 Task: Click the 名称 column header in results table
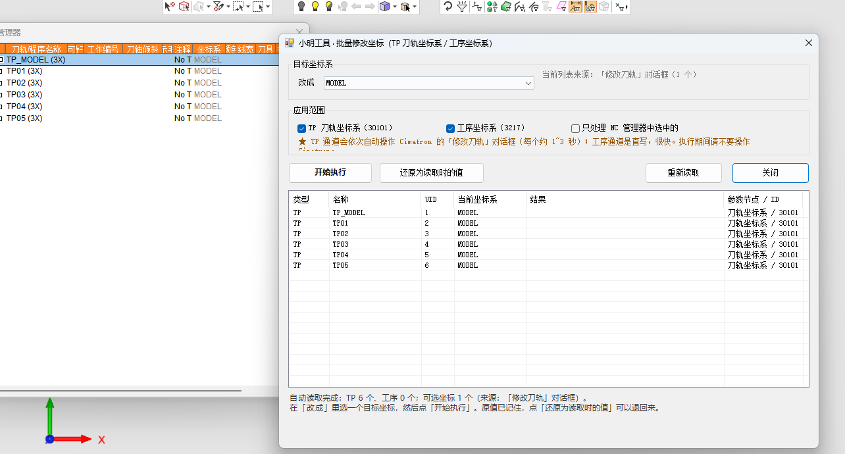[x=375, y=199]
